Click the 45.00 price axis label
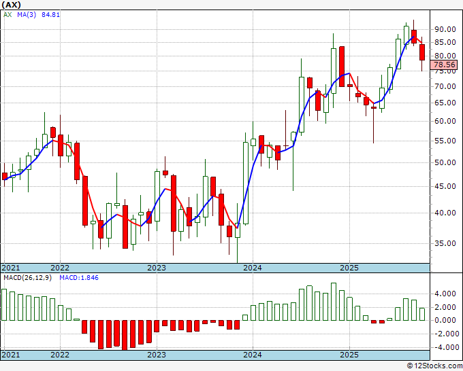The width and height of the screenshot is (463, 371). click(x=445, y=186)
